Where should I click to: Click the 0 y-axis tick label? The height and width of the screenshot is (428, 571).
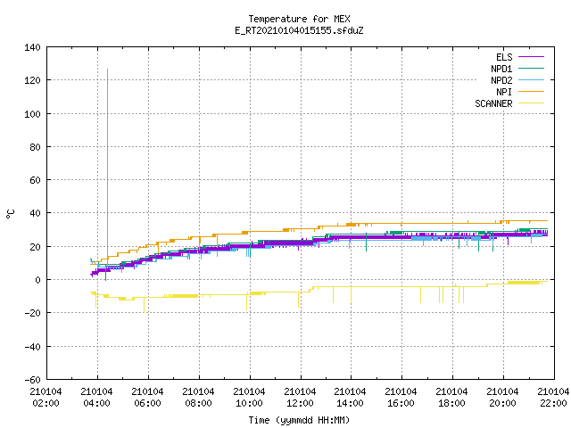(37, 280)
